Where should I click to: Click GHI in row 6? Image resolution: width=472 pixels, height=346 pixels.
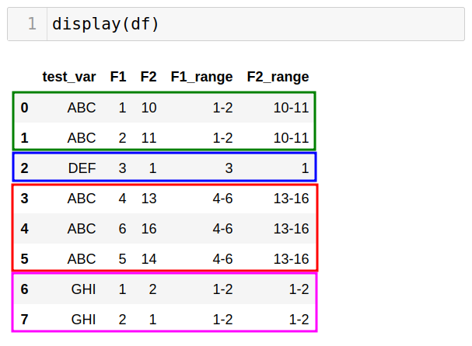coord(83,289)
